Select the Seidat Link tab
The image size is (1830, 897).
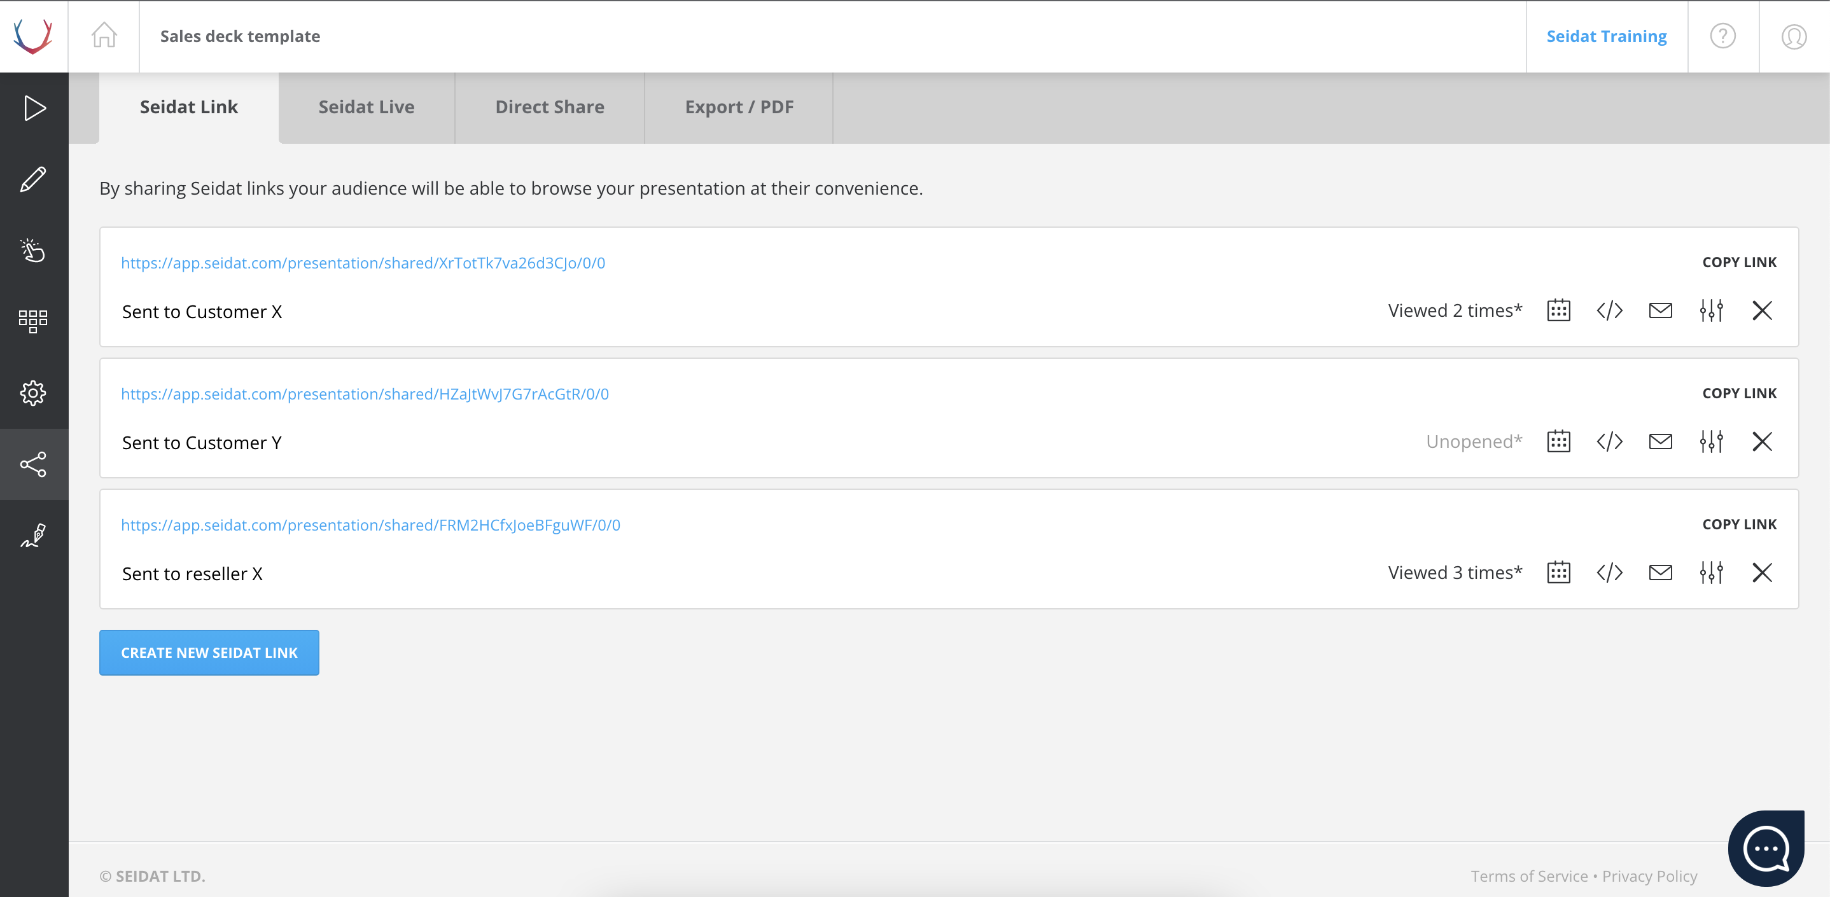(x=189, y=108)
